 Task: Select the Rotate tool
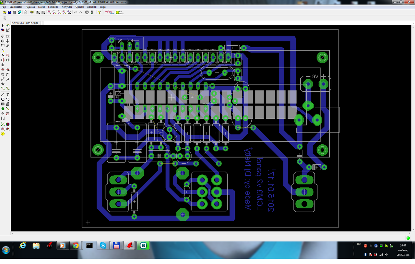8,41
